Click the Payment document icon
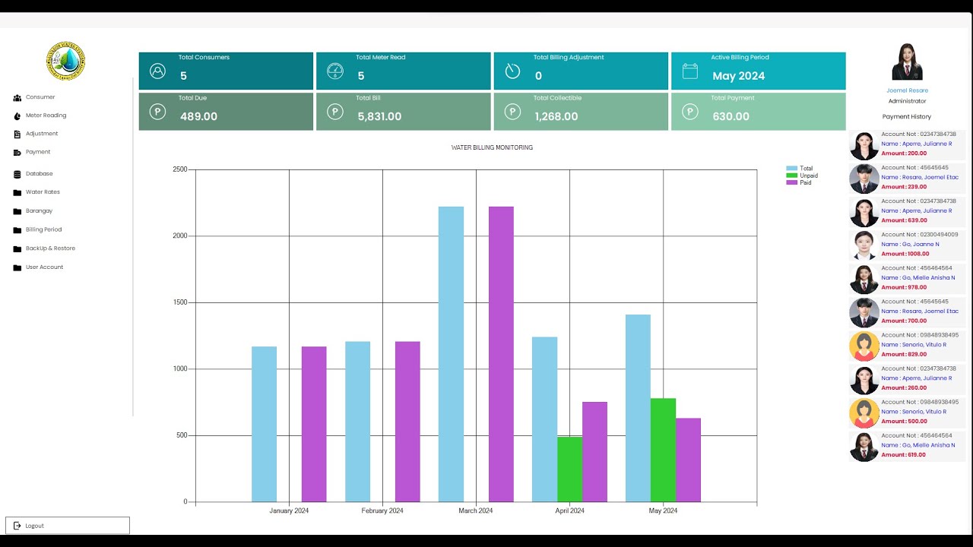This screenshot has height=547, width=973. click(x=17, y=153)
